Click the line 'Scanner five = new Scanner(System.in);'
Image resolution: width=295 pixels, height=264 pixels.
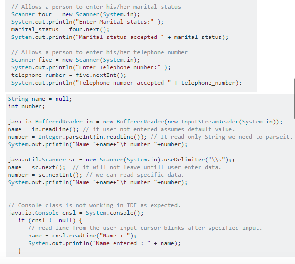76,60
